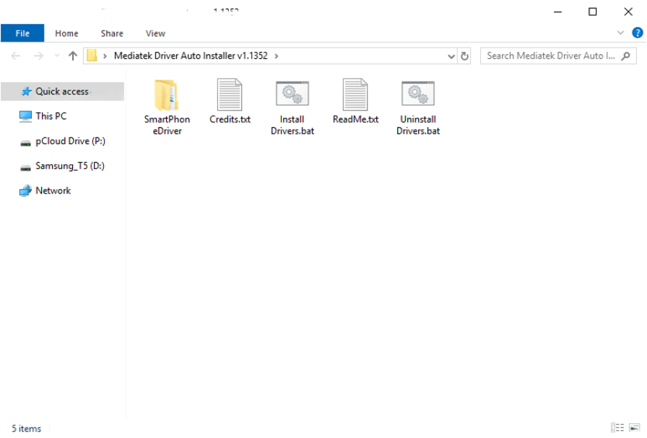Click the search magnifier icon
This screenshot has height=438, width=647.
[626, 56]
